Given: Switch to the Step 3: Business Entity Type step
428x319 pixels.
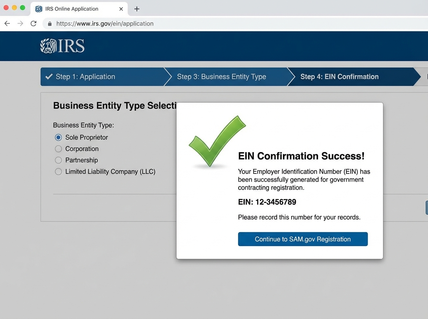Looking at the screenshot, I should [221, 77].
